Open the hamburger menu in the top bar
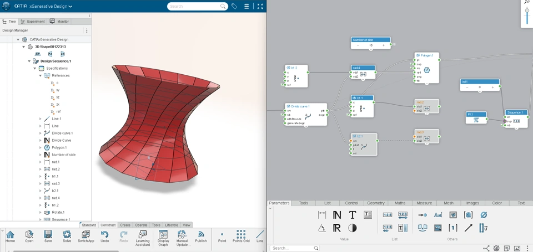The height and width of the screenshot is (252, 533). (247, 6)
